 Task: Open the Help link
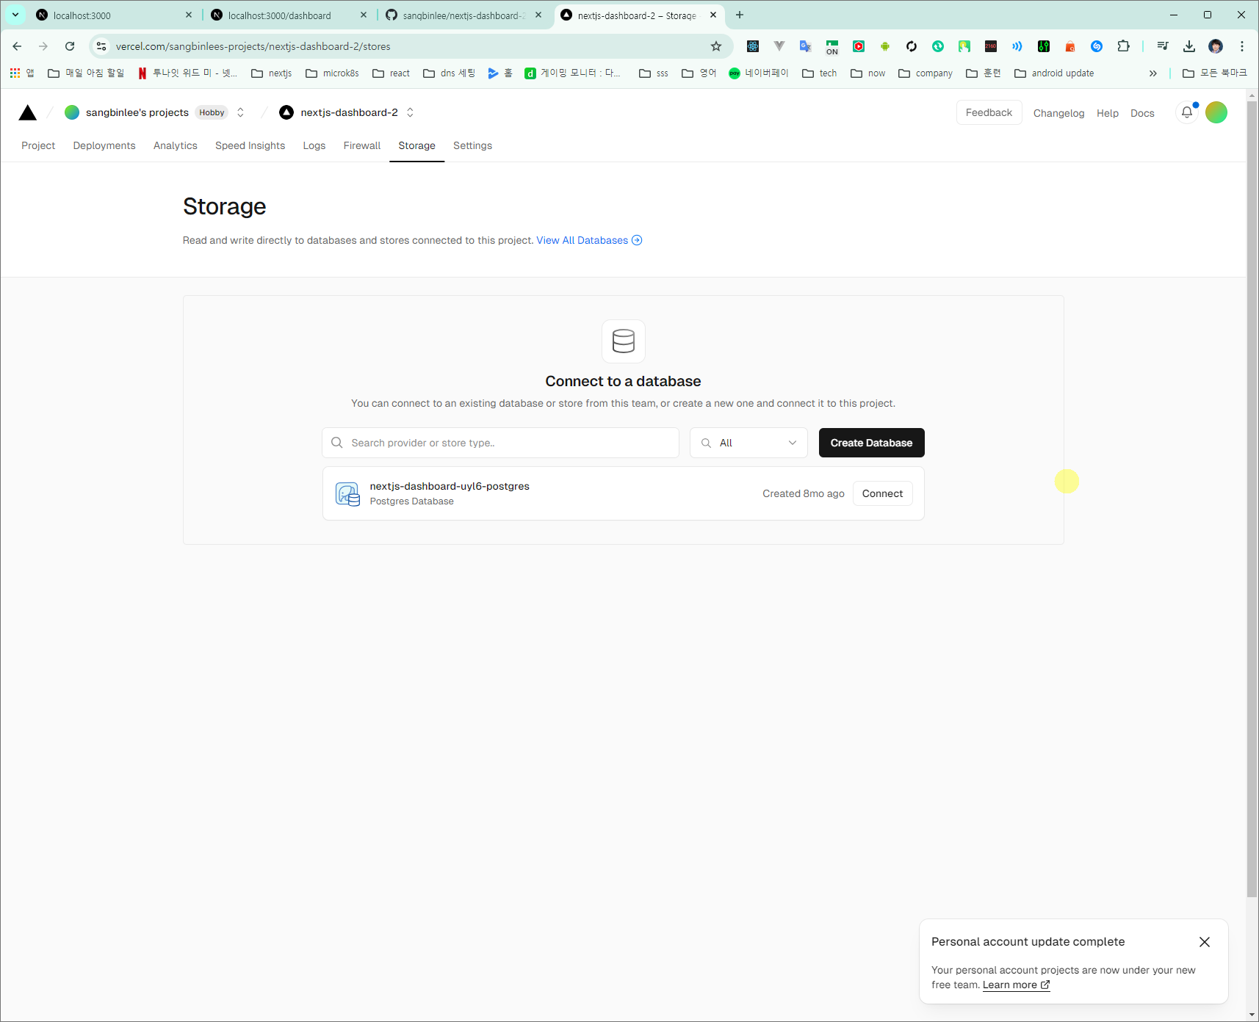pyautogui.click(x=1108, y=113)
